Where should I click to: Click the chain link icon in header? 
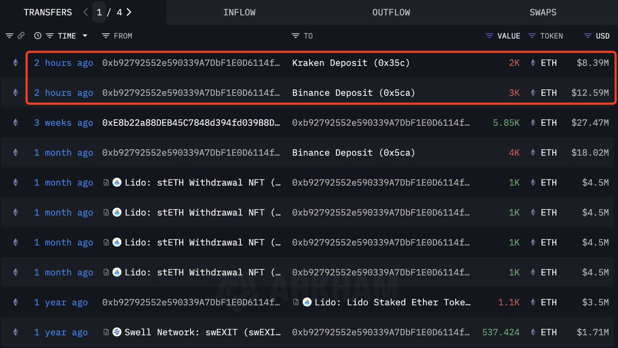[x=21, y=36]
